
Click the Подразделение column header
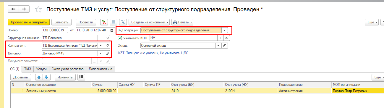(304, 85)
